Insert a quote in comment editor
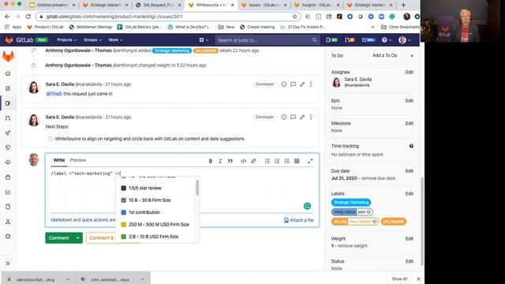Image resolution: width=505 pixels, height=284 pixels. point(230,161)
